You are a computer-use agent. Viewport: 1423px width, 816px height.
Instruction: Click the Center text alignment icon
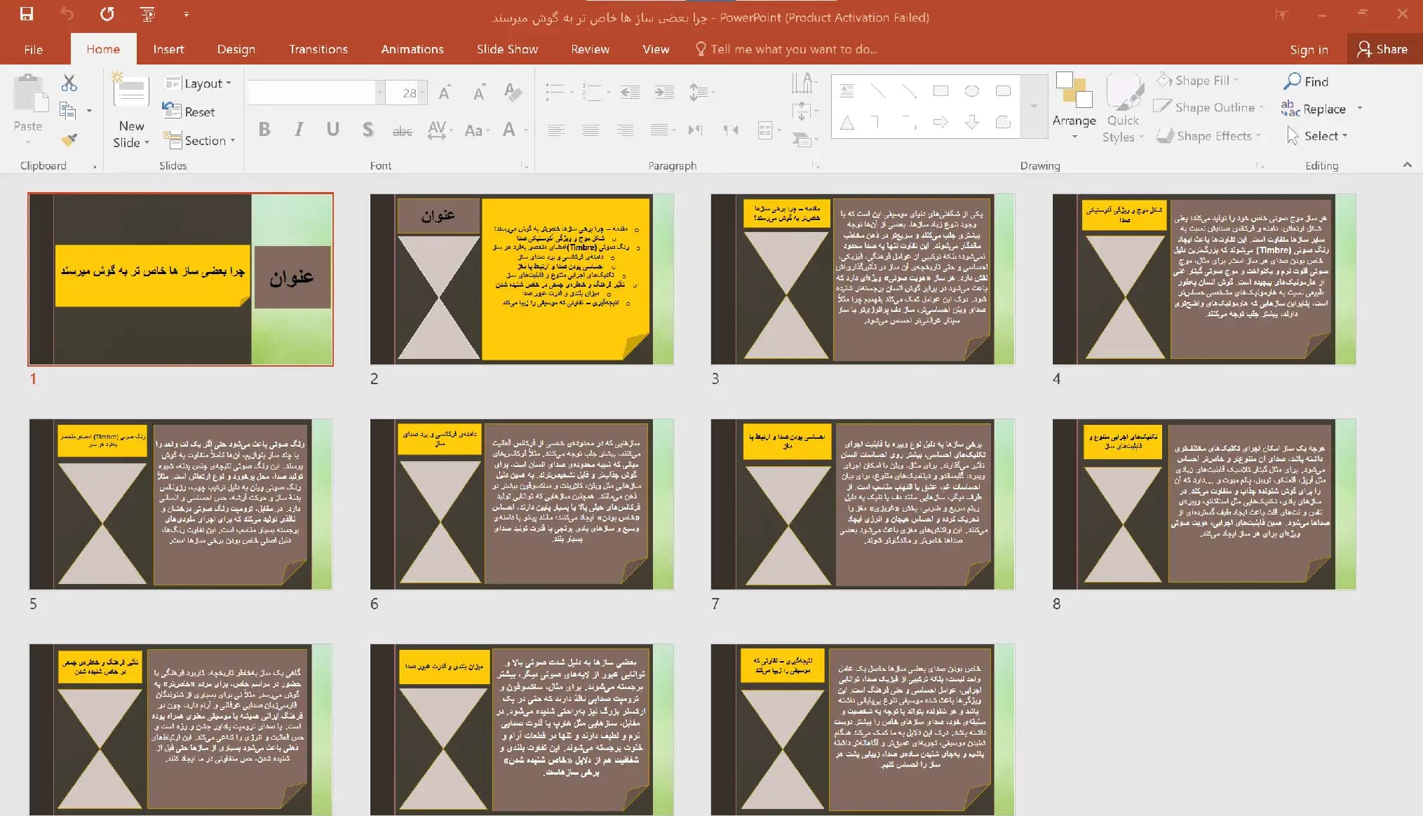pos(591,130)
